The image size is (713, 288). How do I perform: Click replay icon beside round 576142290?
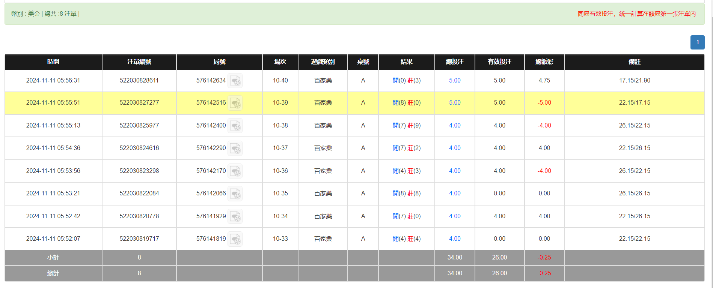(x=235, y=148)
